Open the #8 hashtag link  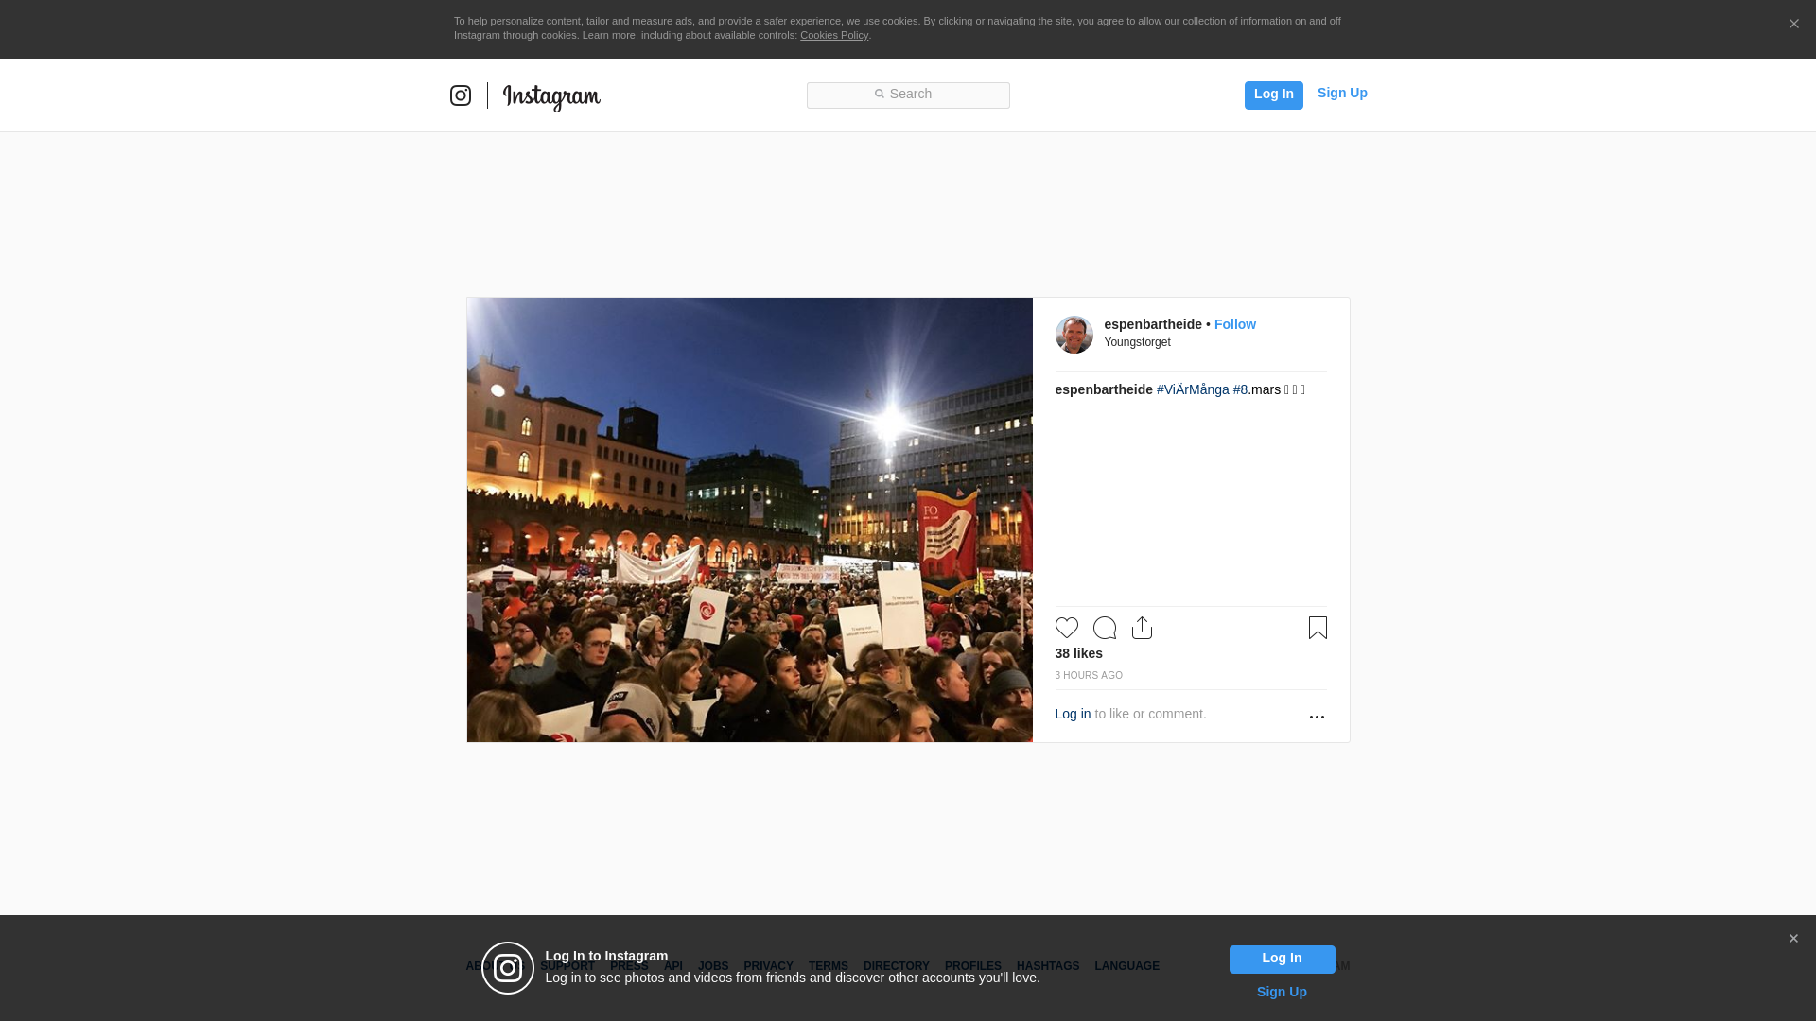click(1241, 389)
